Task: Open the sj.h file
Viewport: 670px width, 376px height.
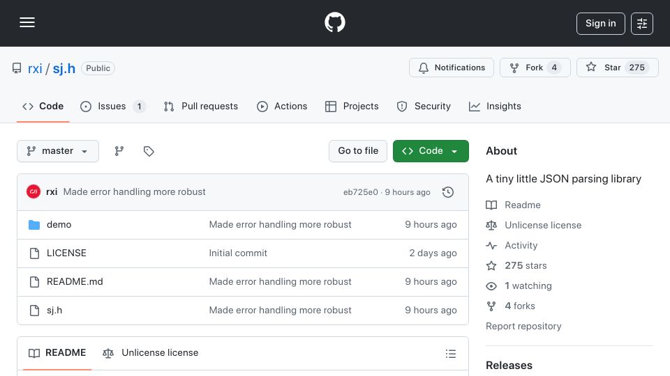Action: point(54,311)
